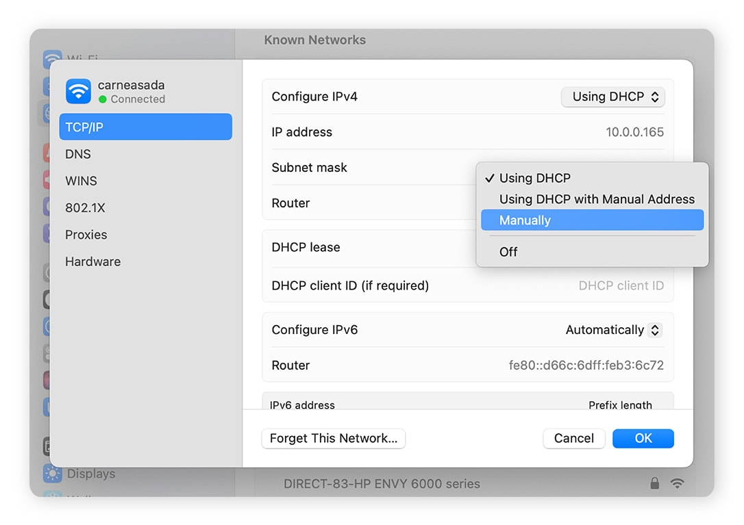Click Forget This Network button
This screenshot has height=525, width=744.
(333, 438)
